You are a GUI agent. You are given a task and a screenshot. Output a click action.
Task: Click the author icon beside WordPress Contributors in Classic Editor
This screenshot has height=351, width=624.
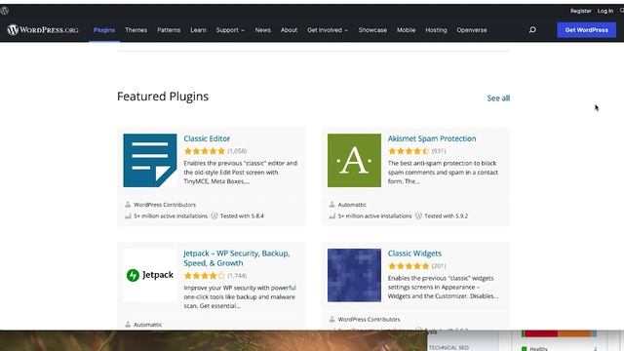128,205
